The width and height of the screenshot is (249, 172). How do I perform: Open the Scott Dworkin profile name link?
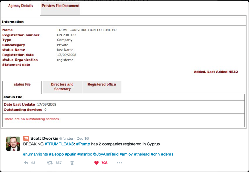44,138
